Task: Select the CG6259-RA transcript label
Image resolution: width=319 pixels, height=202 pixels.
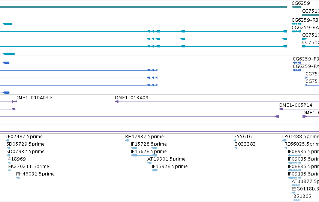Action: [x=305, y=28]
